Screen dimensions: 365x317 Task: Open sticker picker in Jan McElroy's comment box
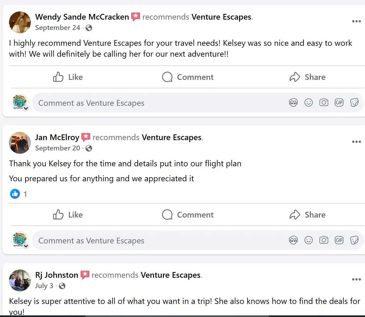pos(354,240)
